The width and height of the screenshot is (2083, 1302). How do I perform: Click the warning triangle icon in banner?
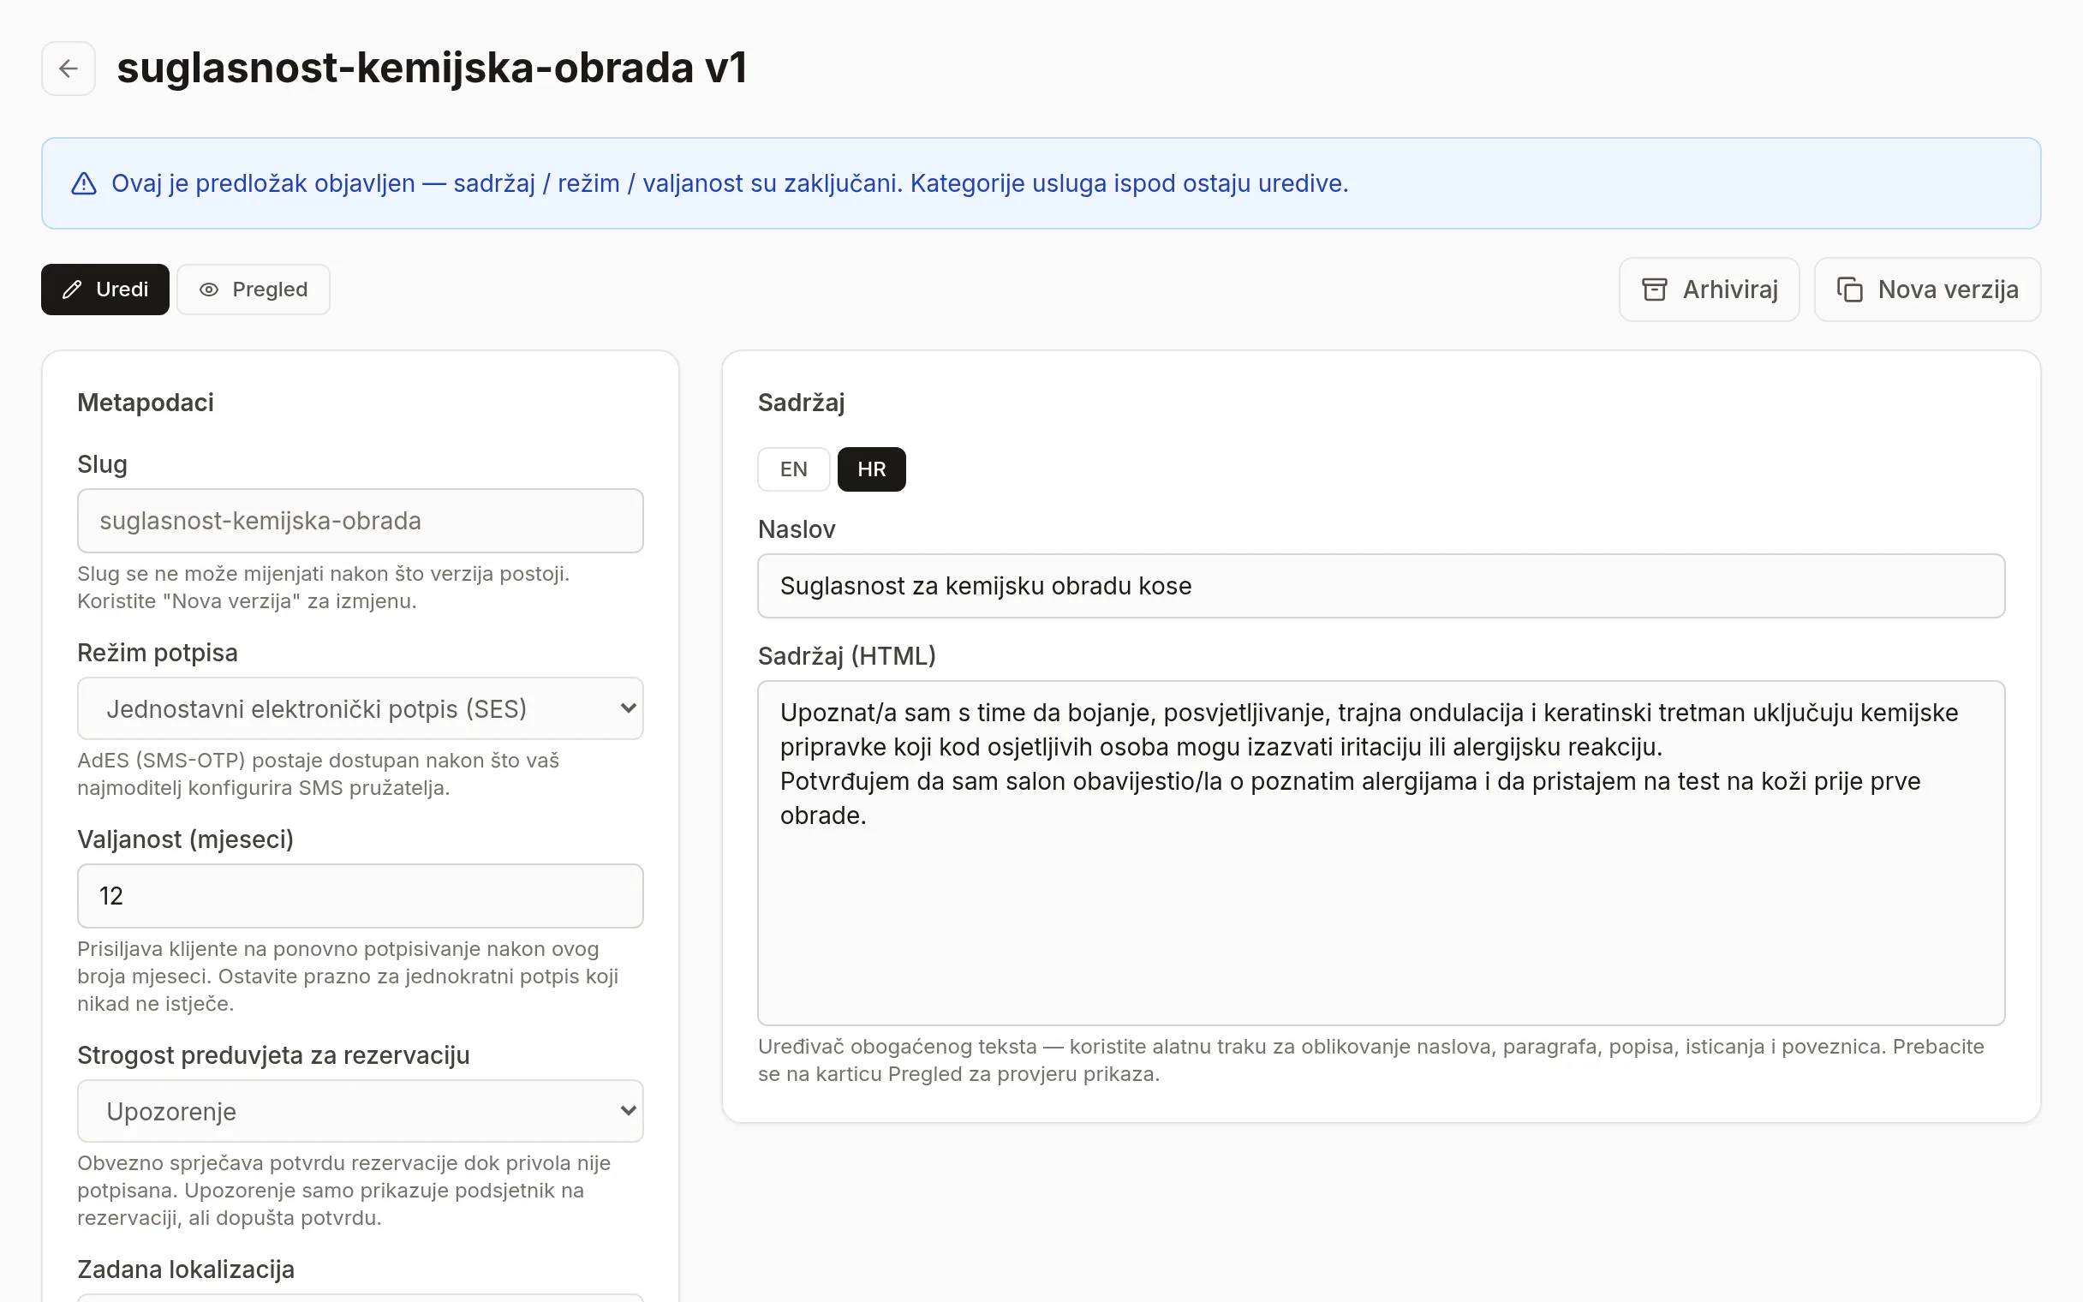[83, 183]
